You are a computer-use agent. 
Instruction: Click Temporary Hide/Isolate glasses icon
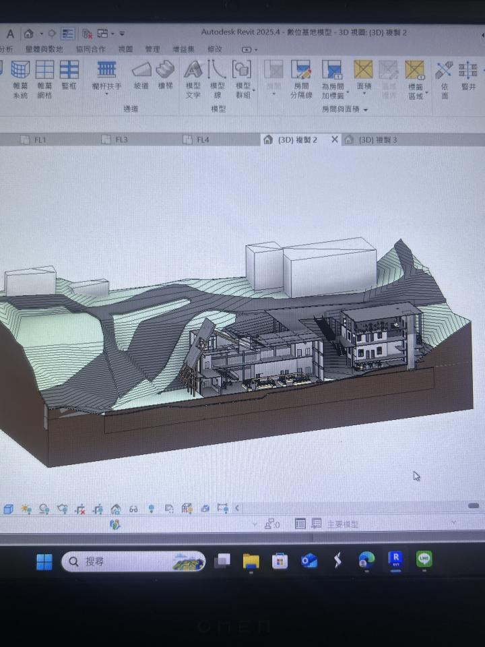coord(133,510)
